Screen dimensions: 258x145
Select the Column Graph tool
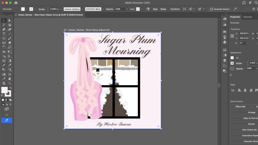4,74
